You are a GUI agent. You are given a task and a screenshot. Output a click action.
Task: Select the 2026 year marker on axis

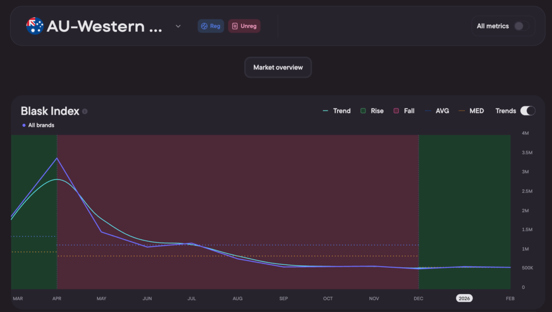tap(464, 298)
